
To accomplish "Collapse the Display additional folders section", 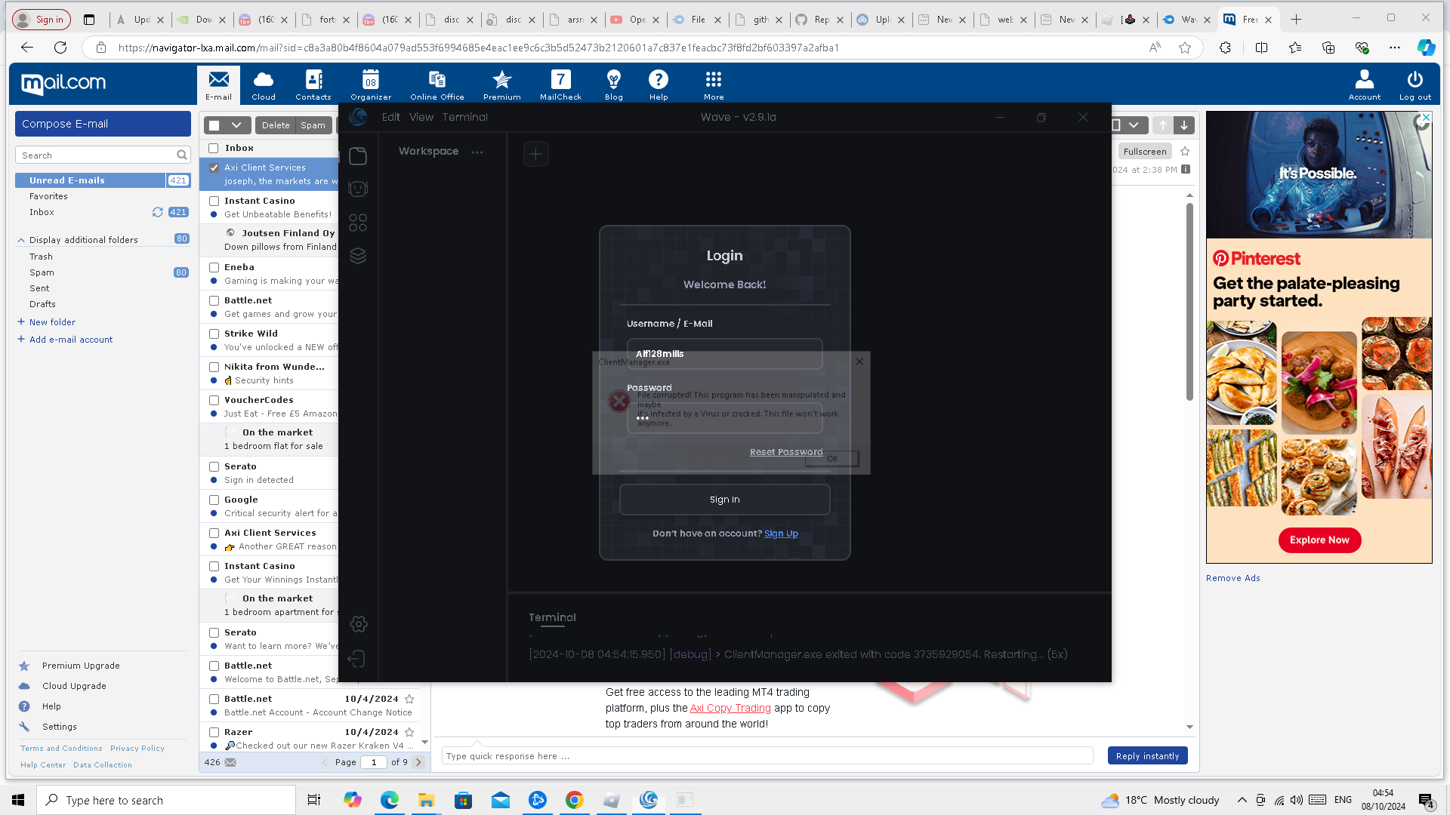I will click(x=21, y=240).
